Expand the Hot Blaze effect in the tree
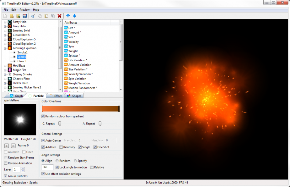This screenshot has width=290, height=187. point(4,66)
